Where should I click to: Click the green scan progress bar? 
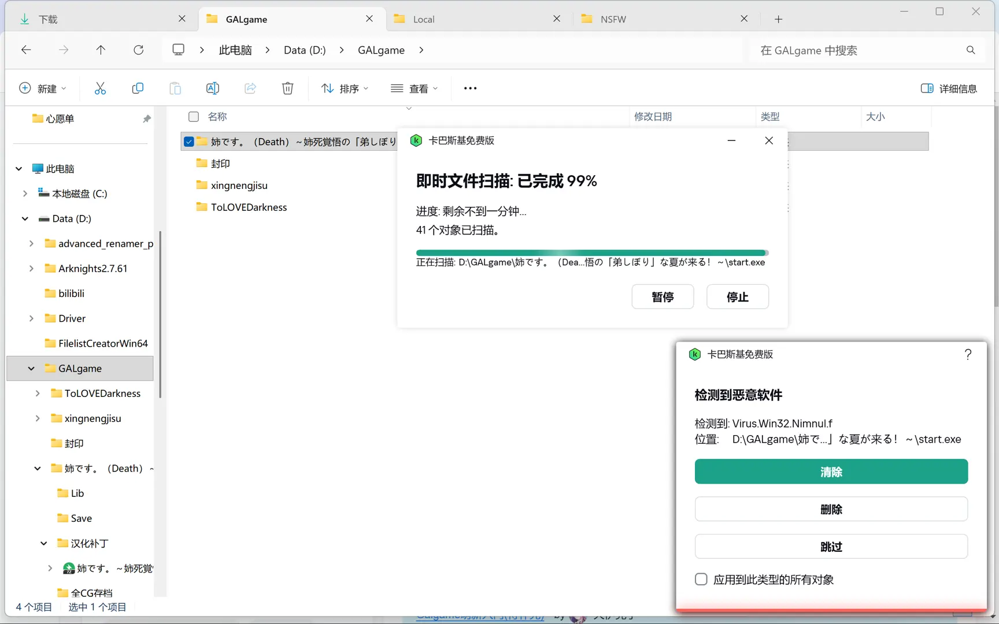pos(593,252)
